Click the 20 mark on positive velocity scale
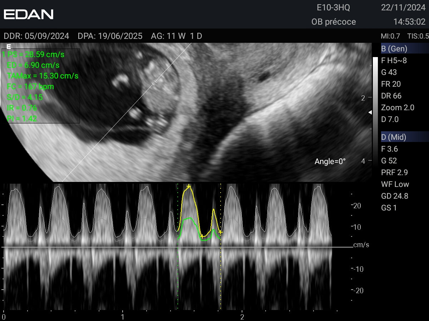 (x=358, y=206)
